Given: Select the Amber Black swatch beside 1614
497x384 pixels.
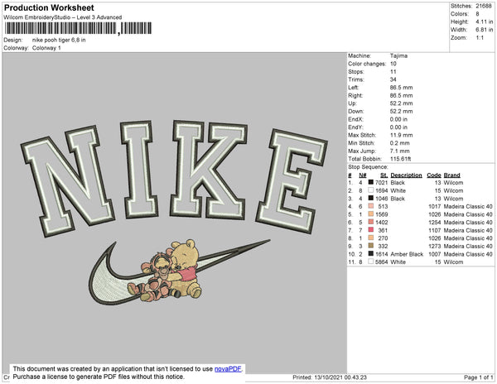Looking at the screenshot, I should 370,254.
